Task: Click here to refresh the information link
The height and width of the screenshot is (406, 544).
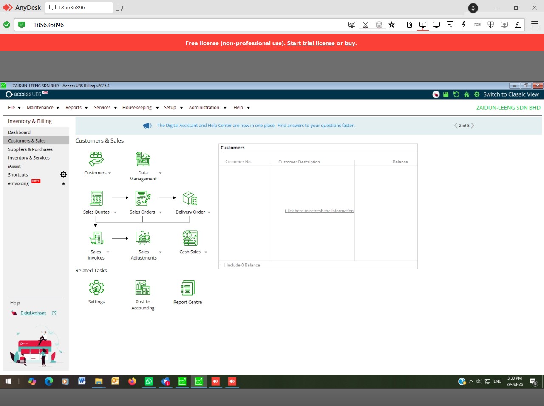Action: pos(319,211)
